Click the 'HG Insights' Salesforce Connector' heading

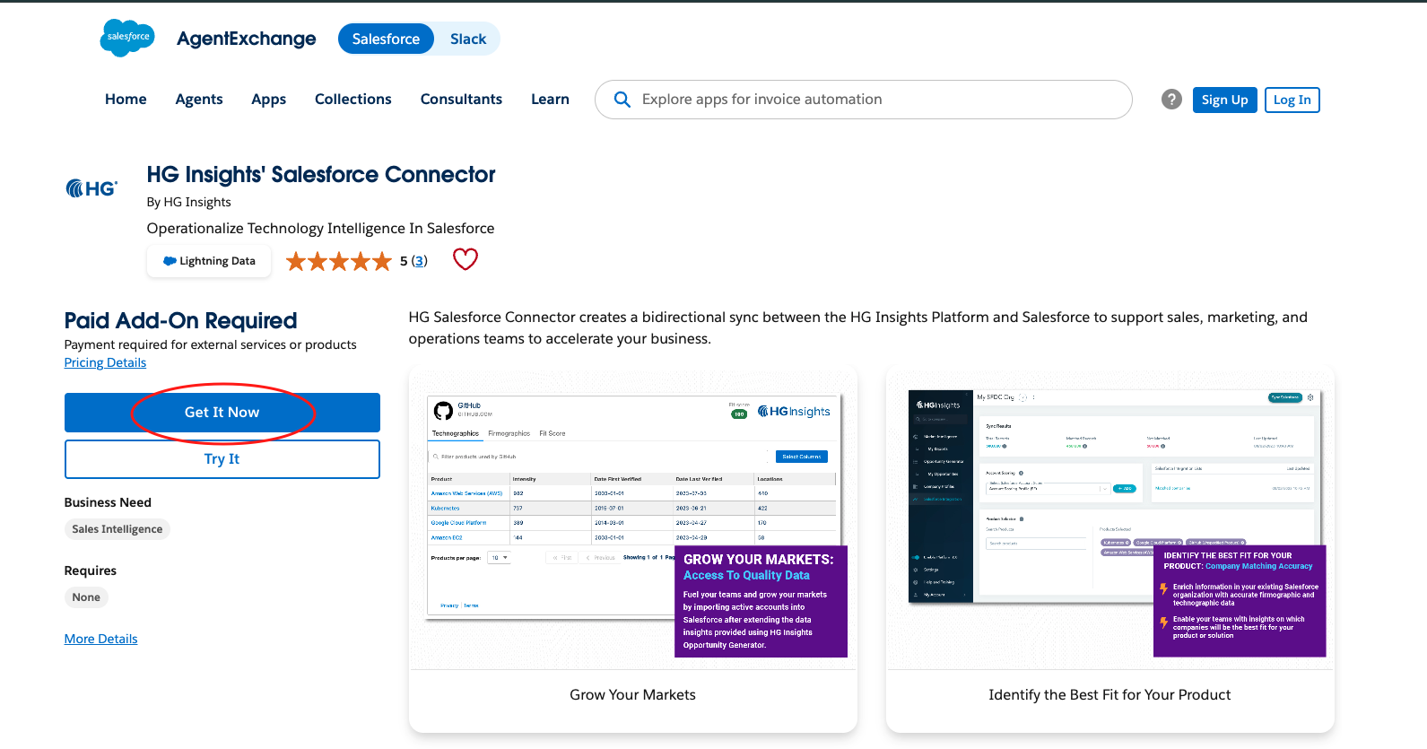(x=321, y=174)
